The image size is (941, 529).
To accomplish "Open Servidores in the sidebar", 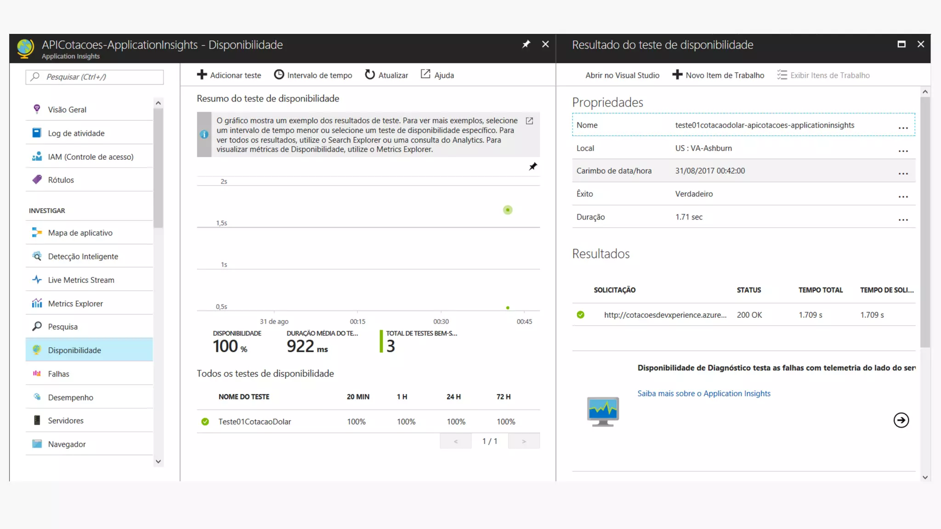I will click(x=89, y=421).
